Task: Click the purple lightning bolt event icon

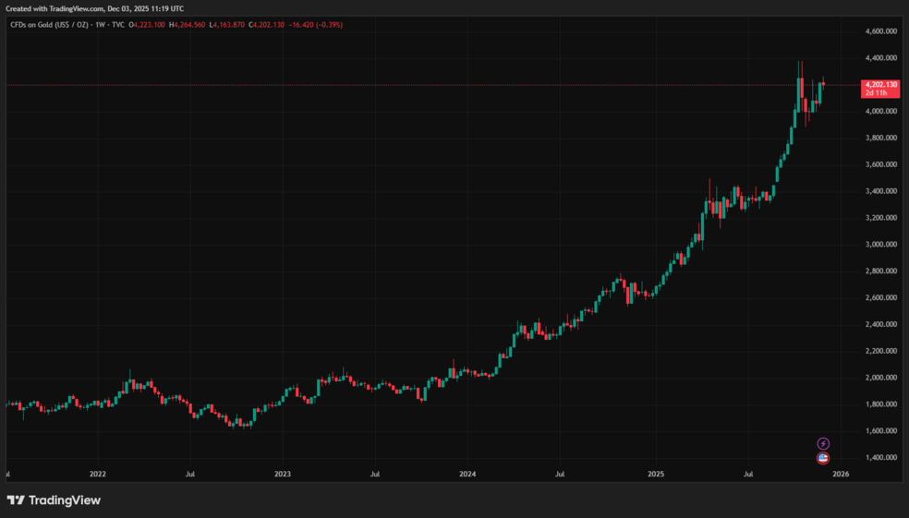Action: 823,444
